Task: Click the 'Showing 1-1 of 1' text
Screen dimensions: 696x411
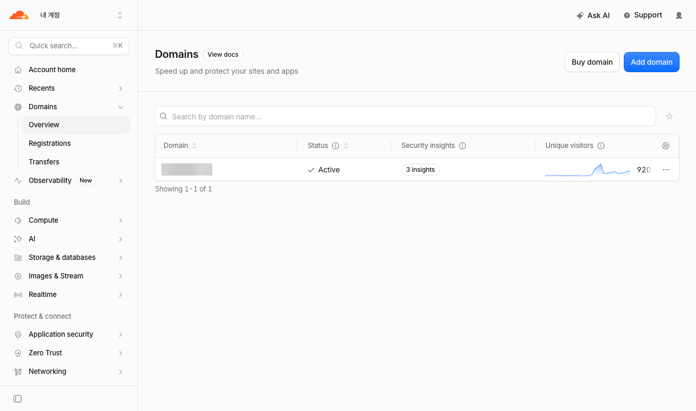Action: (x=184, y=189)
